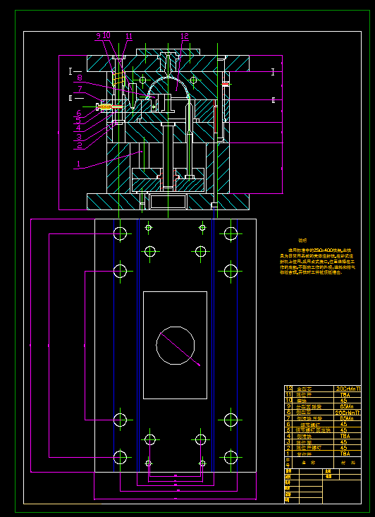Click 45 material in parts list row 6

pyautogui.click(x=344, y=425)
